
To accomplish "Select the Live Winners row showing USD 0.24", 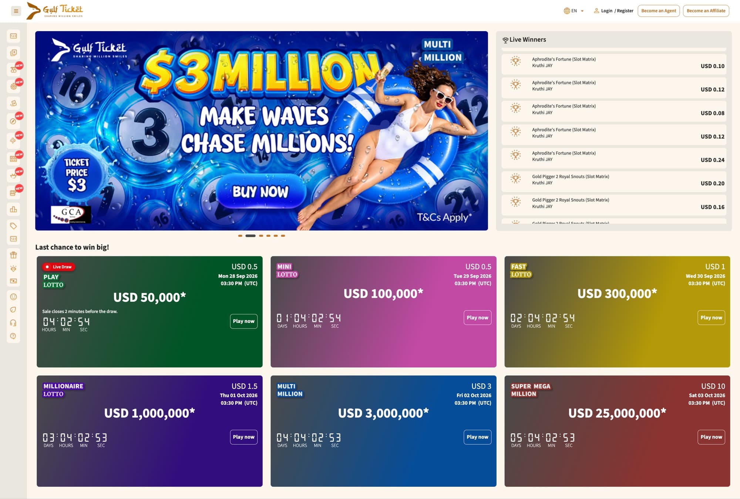I will click(x=614, y=158).
